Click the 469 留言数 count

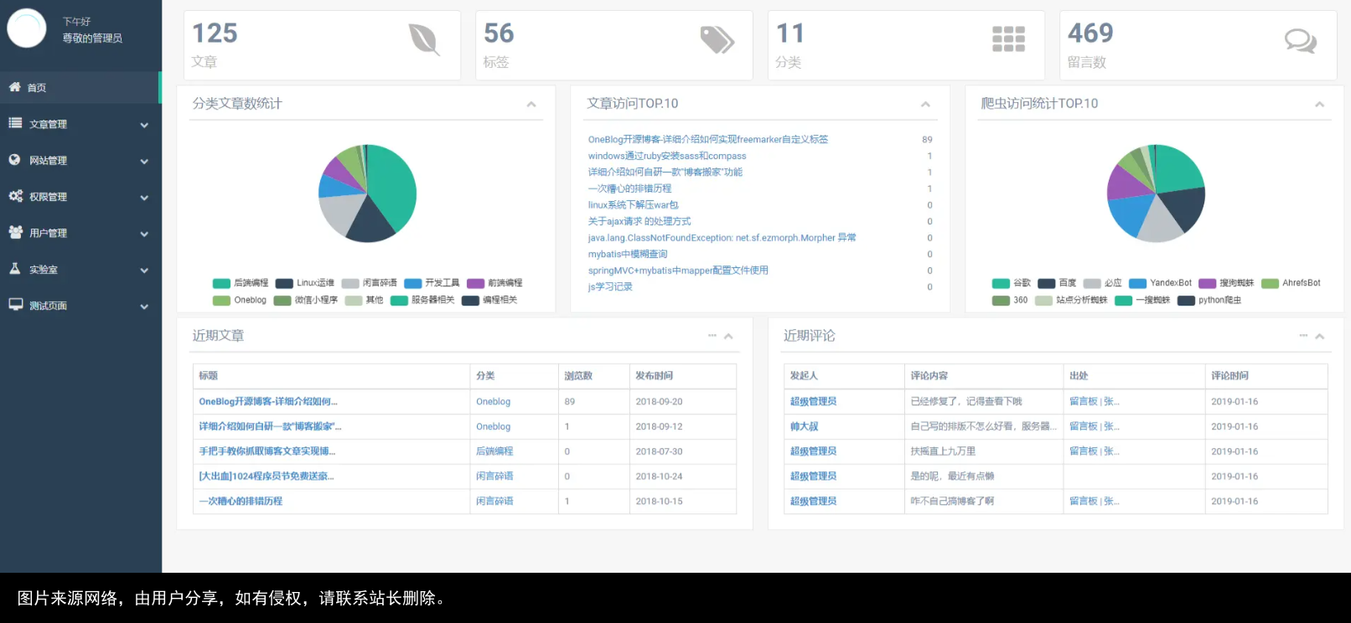[1090, 33]
